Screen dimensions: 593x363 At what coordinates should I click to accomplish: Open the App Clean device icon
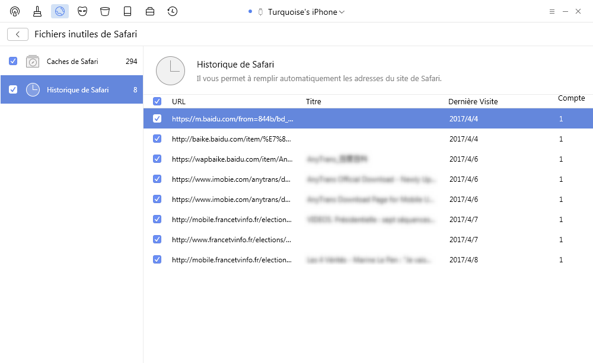tap(127, 11)
